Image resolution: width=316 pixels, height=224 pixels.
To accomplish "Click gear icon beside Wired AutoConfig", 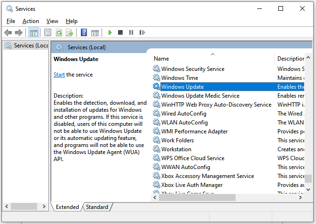I will click(x=156, y=113).
